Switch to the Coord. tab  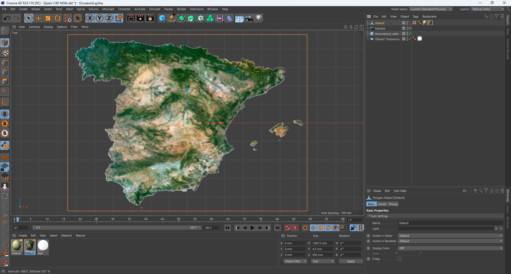coord(382,204)
